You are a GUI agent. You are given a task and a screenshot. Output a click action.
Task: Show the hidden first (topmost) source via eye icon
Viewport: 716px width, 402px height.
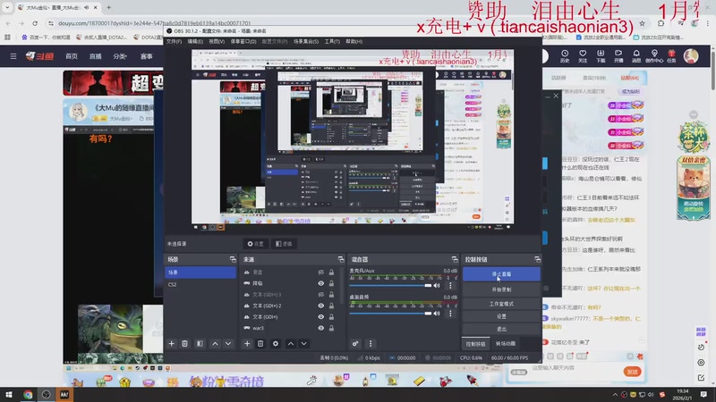click(321, 272)
